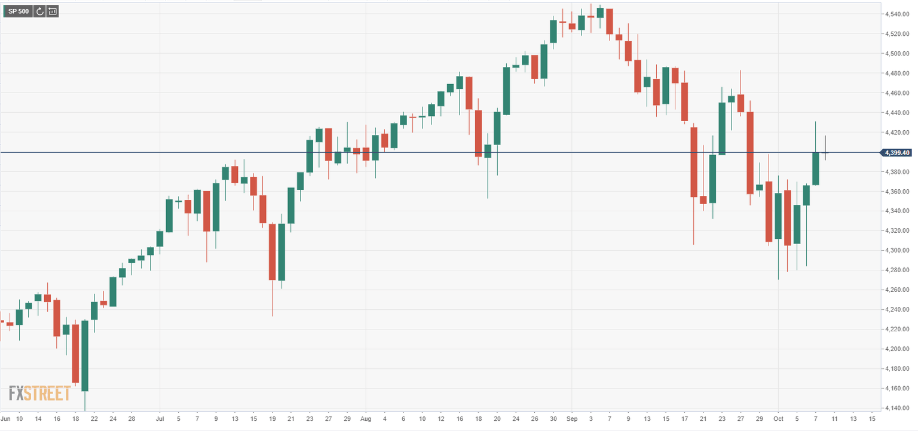Select the Jul label on date axis
The image size is (918, 431).
point(160,419)
